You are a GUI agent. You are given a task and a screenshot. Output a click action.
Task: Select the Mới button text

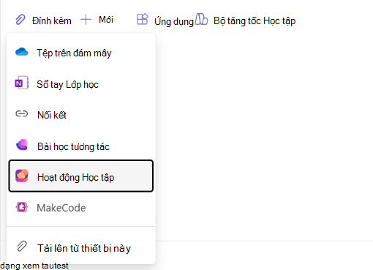tap(106, 20)
